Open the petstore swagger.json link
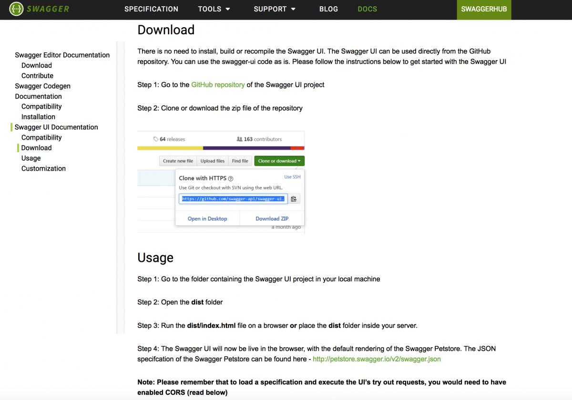The image size is (572, 400). [377, 359]
